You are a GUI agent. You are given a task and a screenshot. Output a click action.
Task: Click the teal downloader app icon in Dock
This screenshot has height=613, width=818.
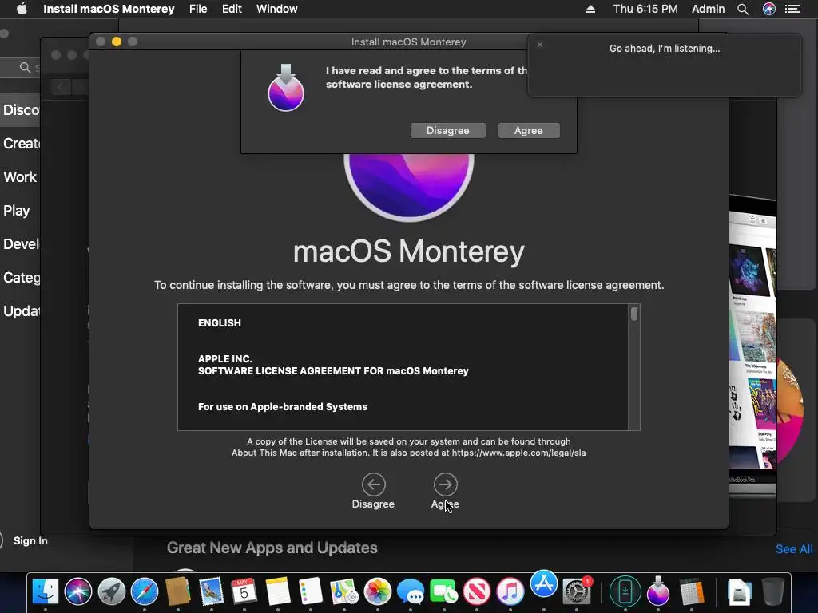[625, 591]
